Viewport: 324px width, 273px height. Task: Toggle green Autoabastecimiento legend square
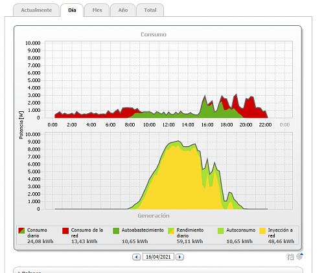[116, 230]
